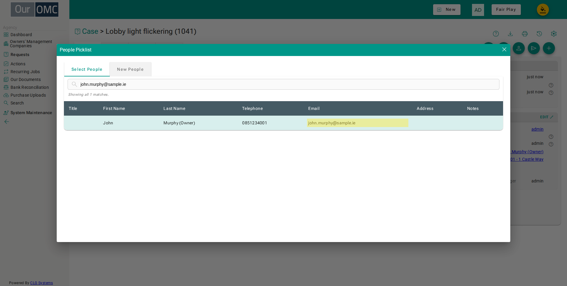Open Requests in the sidebar

(x=20, y=54)
